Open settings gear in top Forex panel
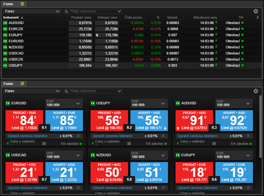Image resolution: width=264 pixels, height=196 pixels. tap(256, 11)
